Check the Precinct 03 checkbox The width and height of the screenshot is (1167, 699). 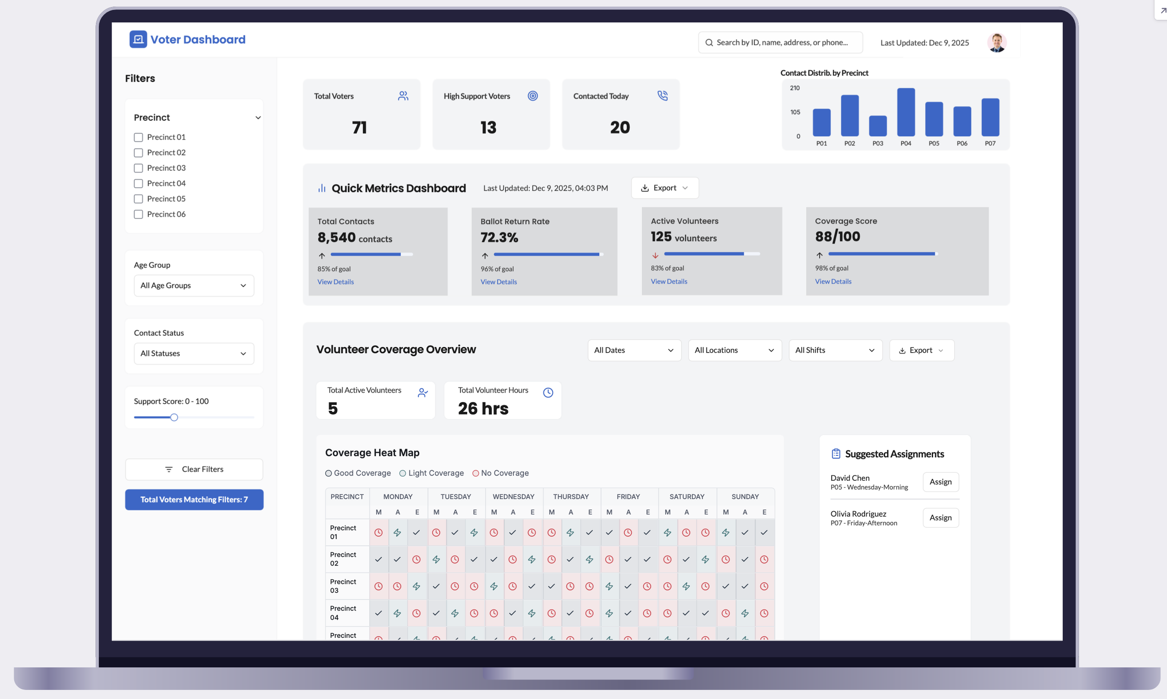(138, 168)
